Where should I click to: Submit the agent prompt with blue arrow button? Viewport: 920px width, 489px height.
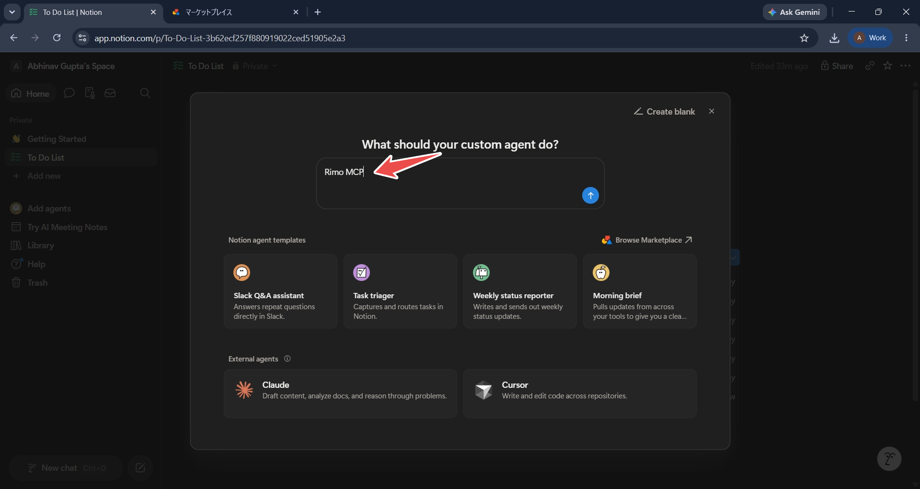click(x=590, y=195)
